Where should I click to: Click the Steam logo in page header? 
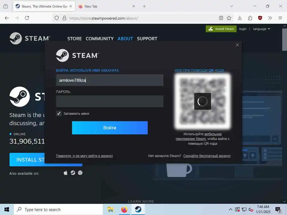[30, 38]
